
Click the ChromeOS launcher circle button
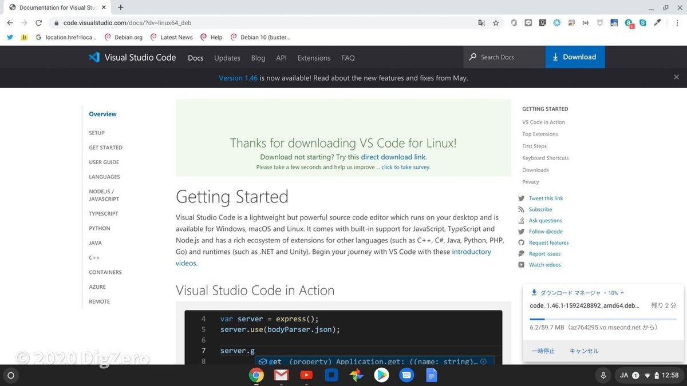[10, 376]
